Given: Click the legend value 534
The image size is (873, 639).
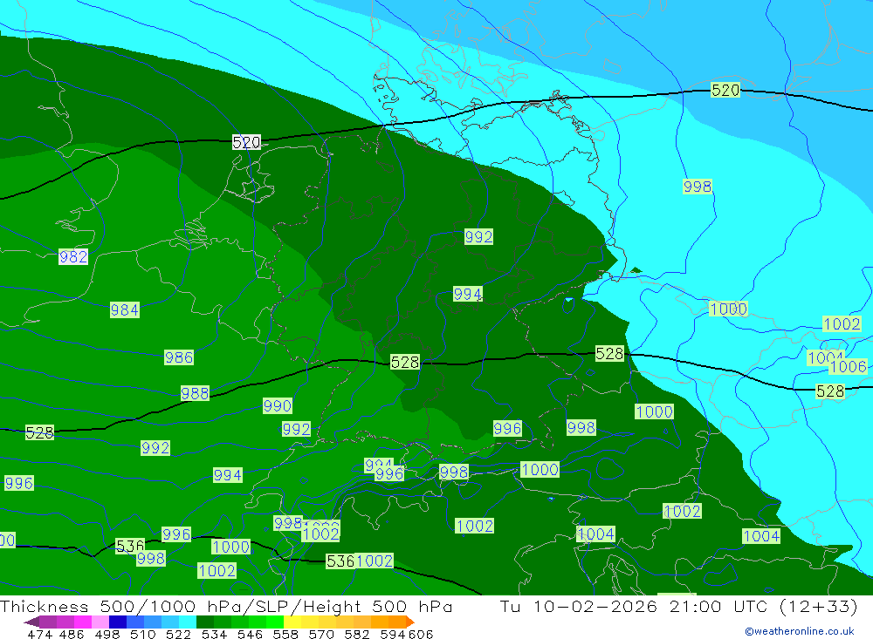Looking at the screenshot, I should pos(214,634).
